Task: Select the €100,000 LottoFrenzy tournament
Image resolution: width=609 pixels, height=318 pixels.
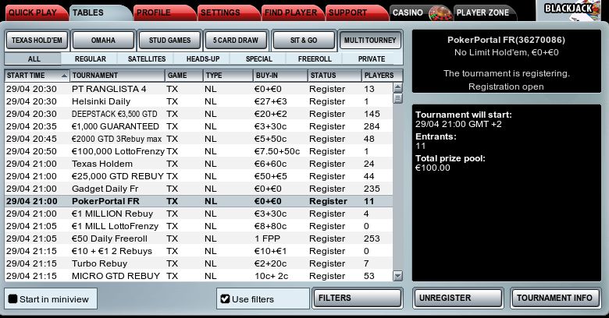Action: (x=198, y=151)
